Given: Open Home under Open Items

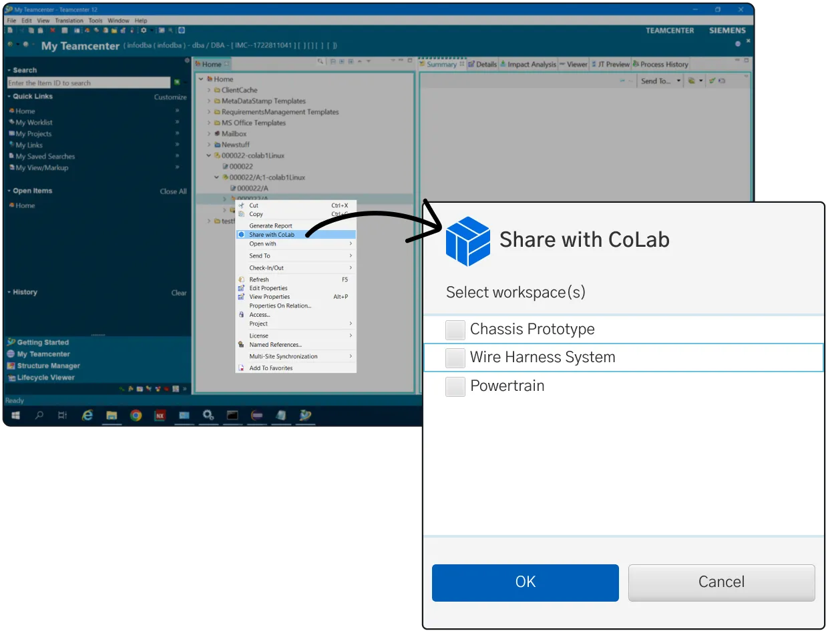Looking at the screenshot, I should pos(25,205).
